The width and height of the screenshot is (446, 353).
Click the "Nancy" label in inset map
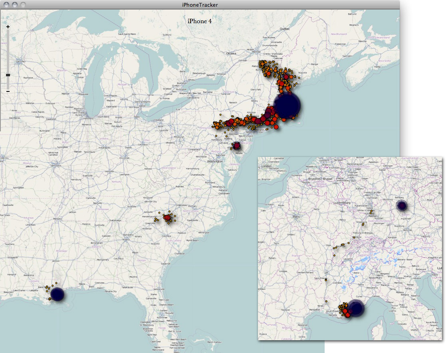pos(343,220)
